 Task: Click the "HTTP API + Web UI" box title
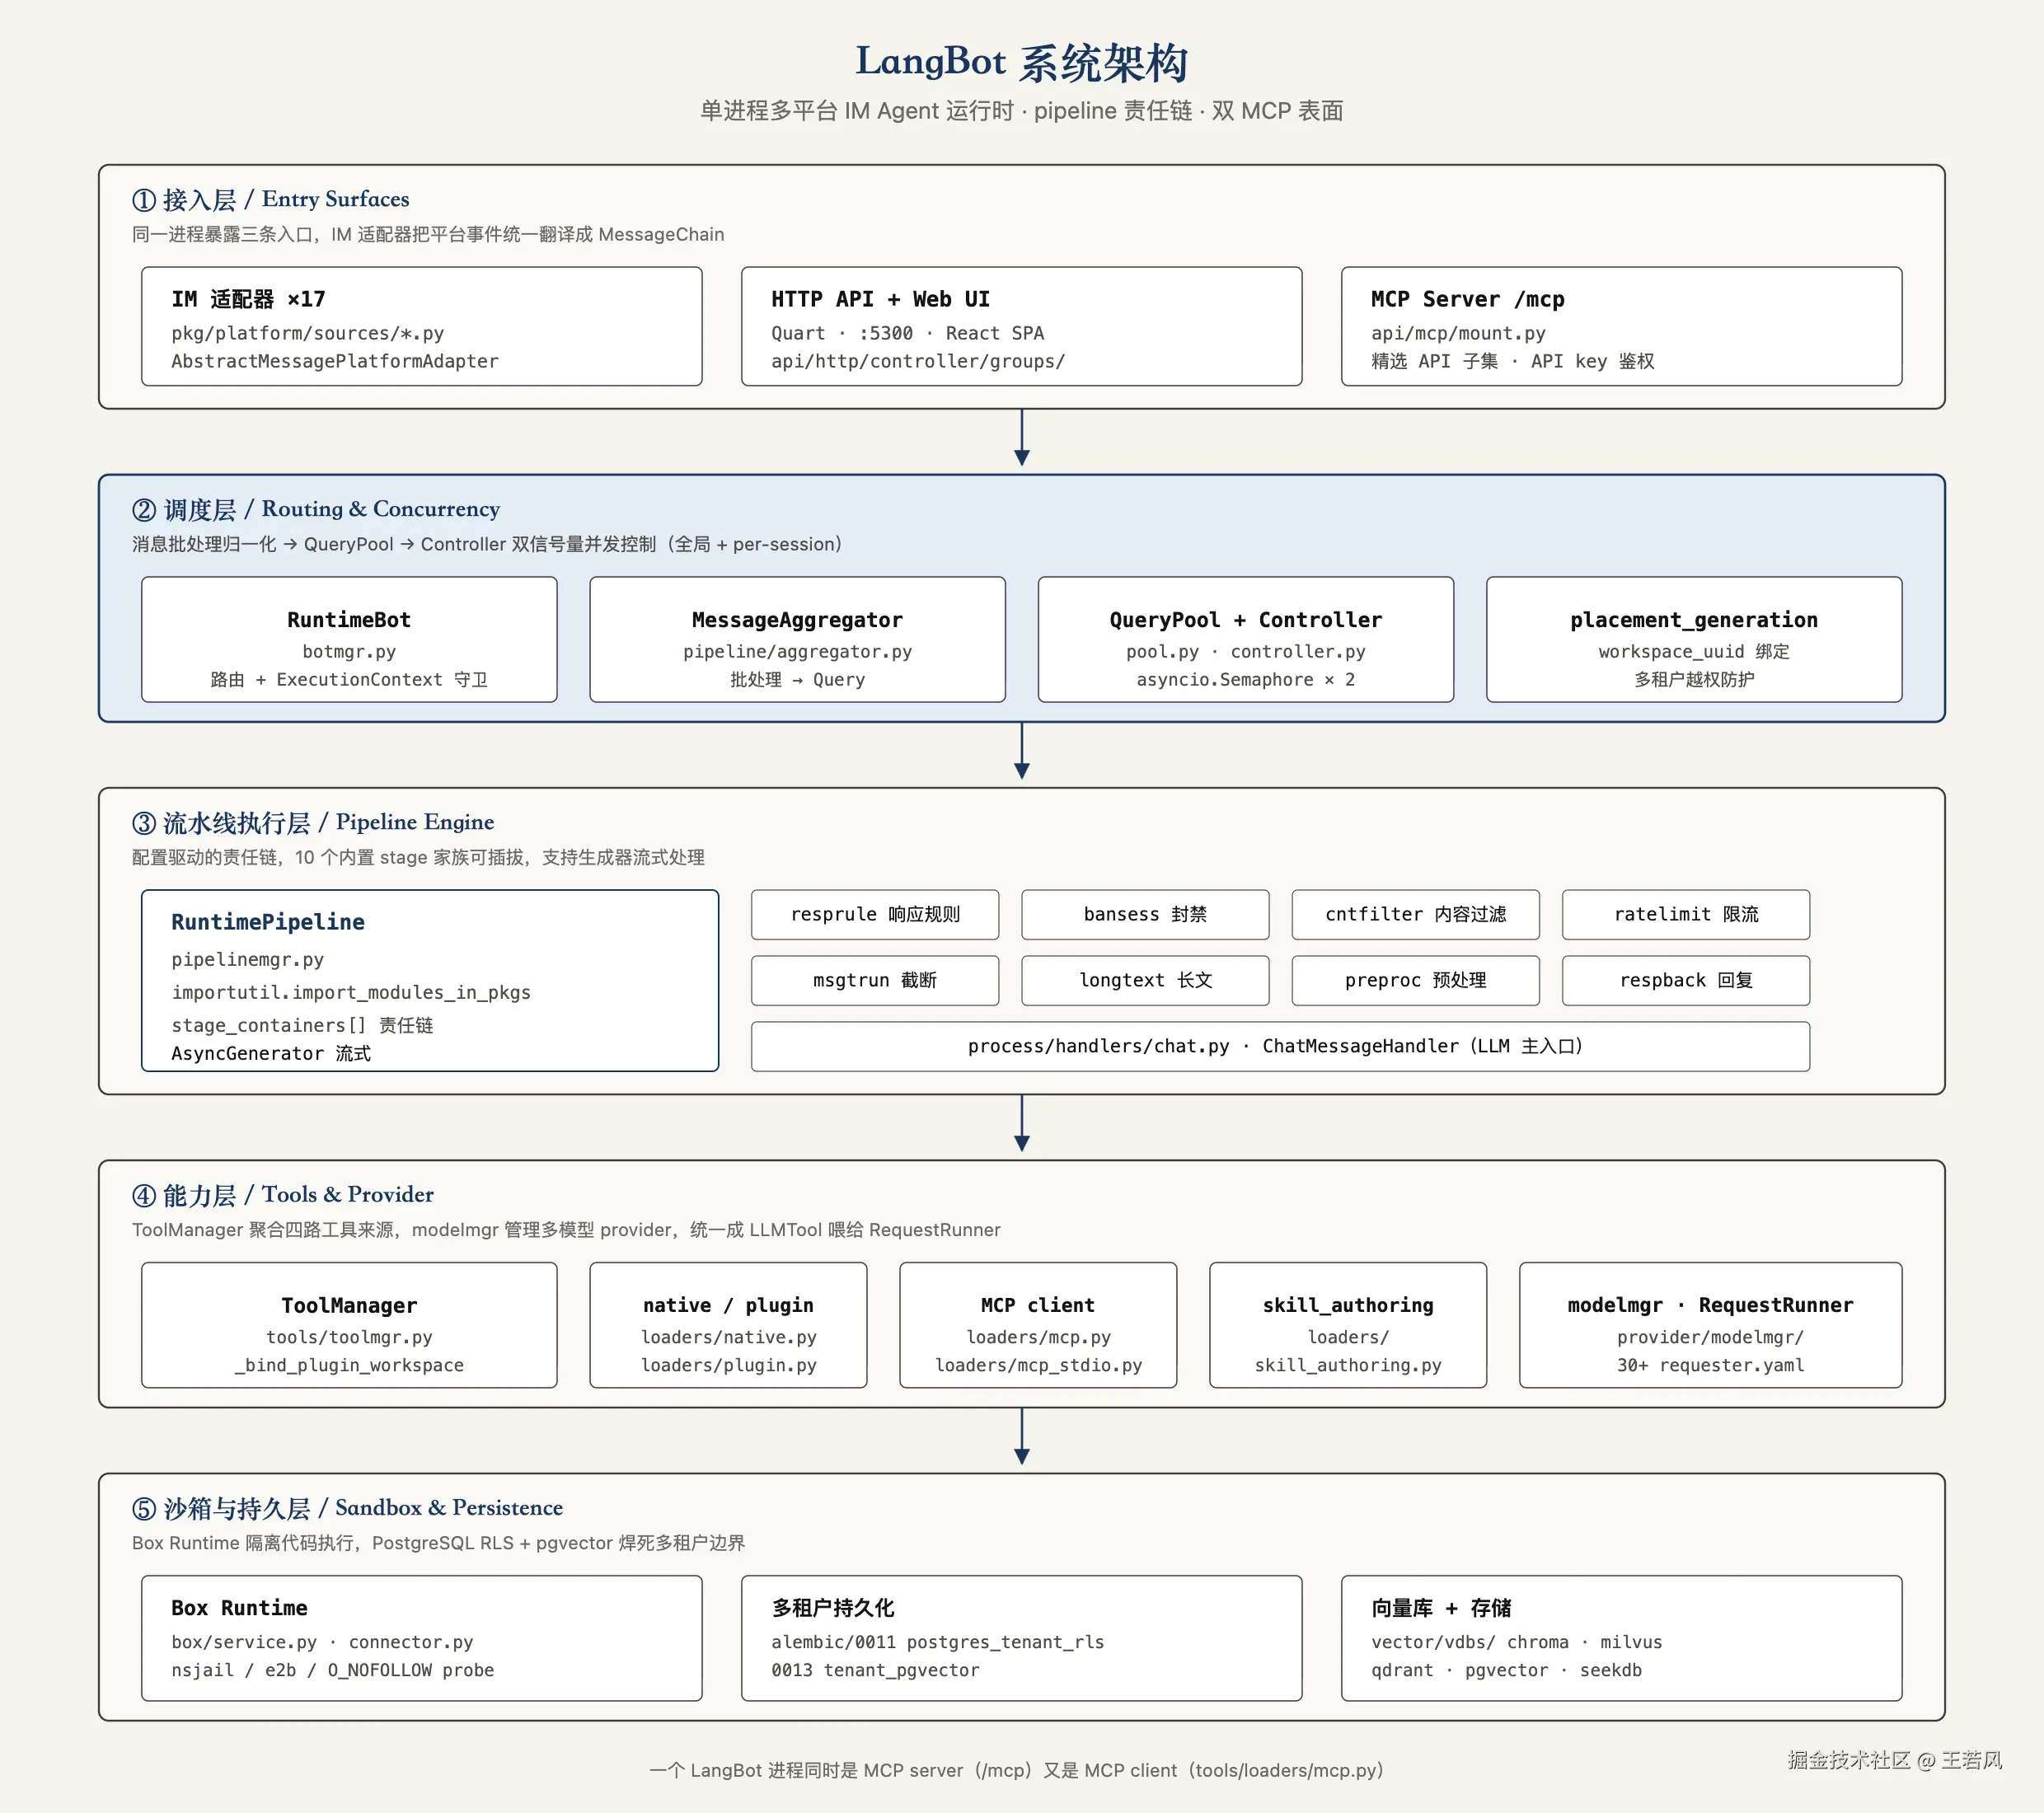click(x=880, y=299)
